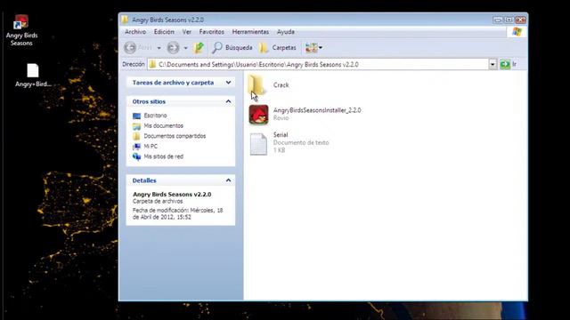The image size is (570, 320).
Task: Click the Serial file name
Action: 281,134
